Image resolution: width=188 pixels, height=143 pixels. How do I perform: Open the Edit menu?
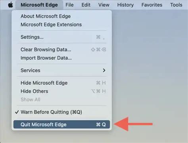click(86, 5)
